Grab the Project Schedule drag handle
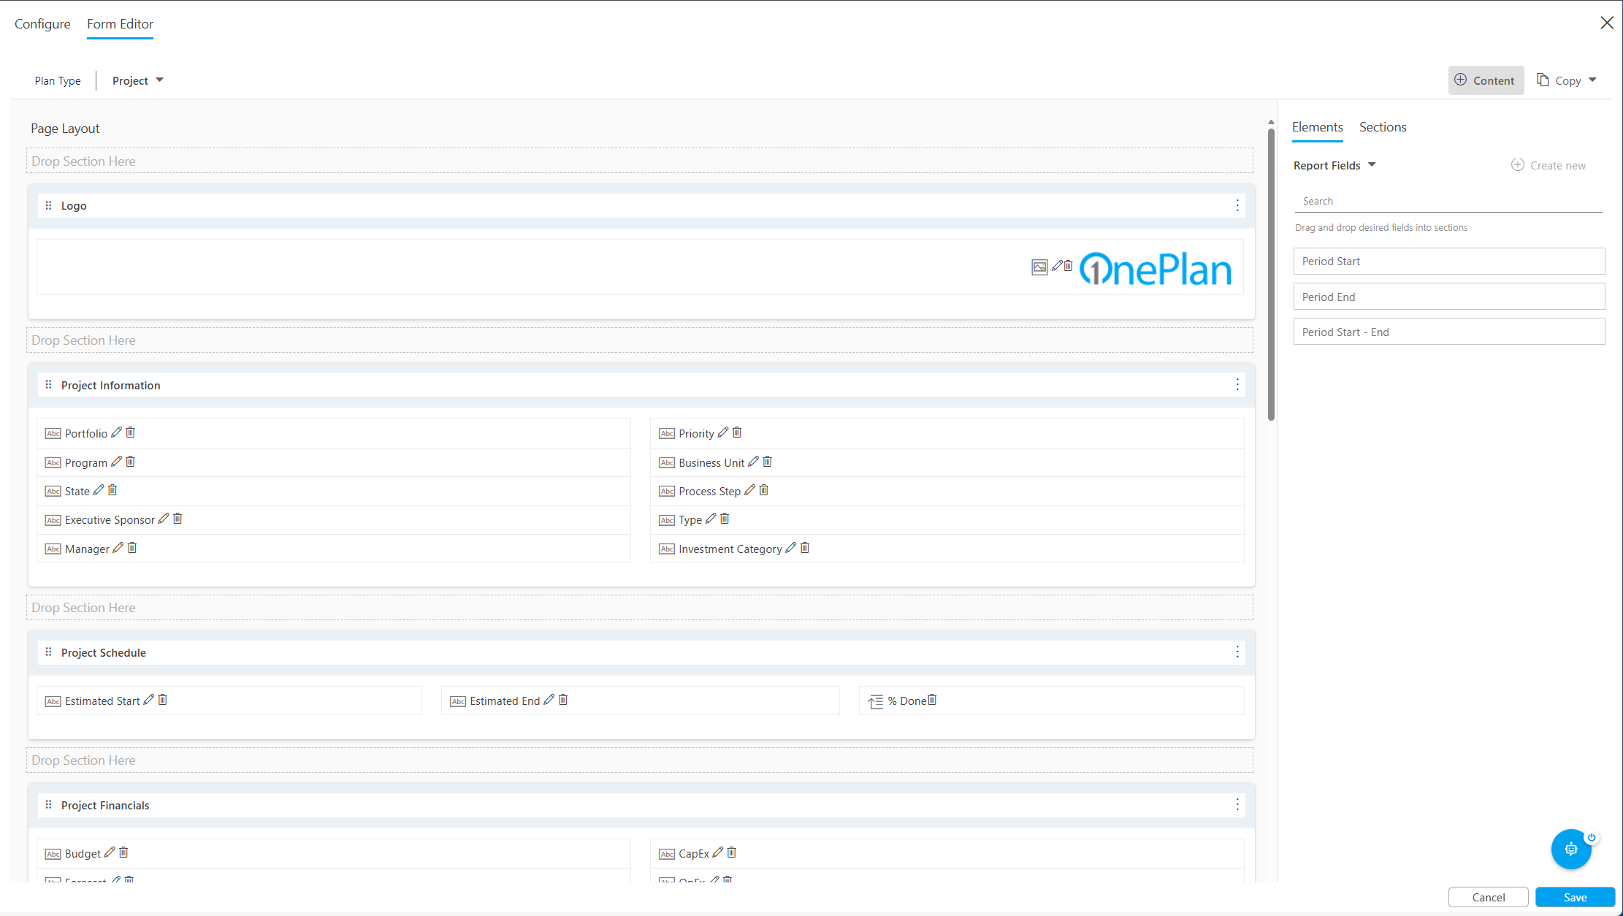1623x916 pixels. pos(49,652)
